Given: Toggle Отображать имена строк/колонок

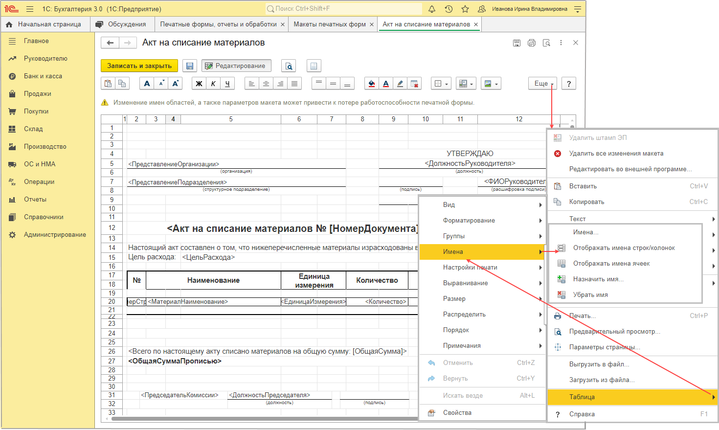Looking at the screenshot, I should 624,248.
